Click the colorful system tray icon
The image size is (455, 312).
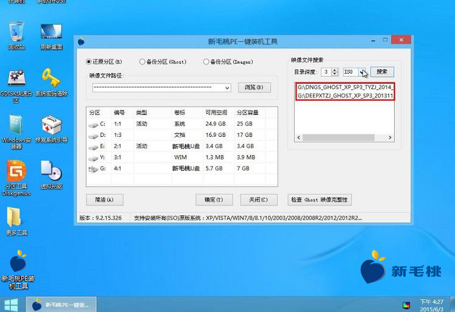[x=406, y=305]
